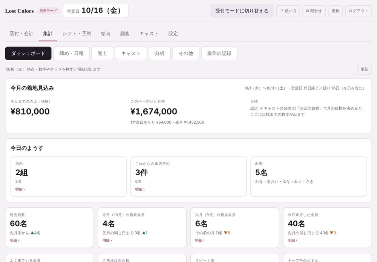Select the 集計 main tab
Viewport: 377px width, 262px height.
48,34
